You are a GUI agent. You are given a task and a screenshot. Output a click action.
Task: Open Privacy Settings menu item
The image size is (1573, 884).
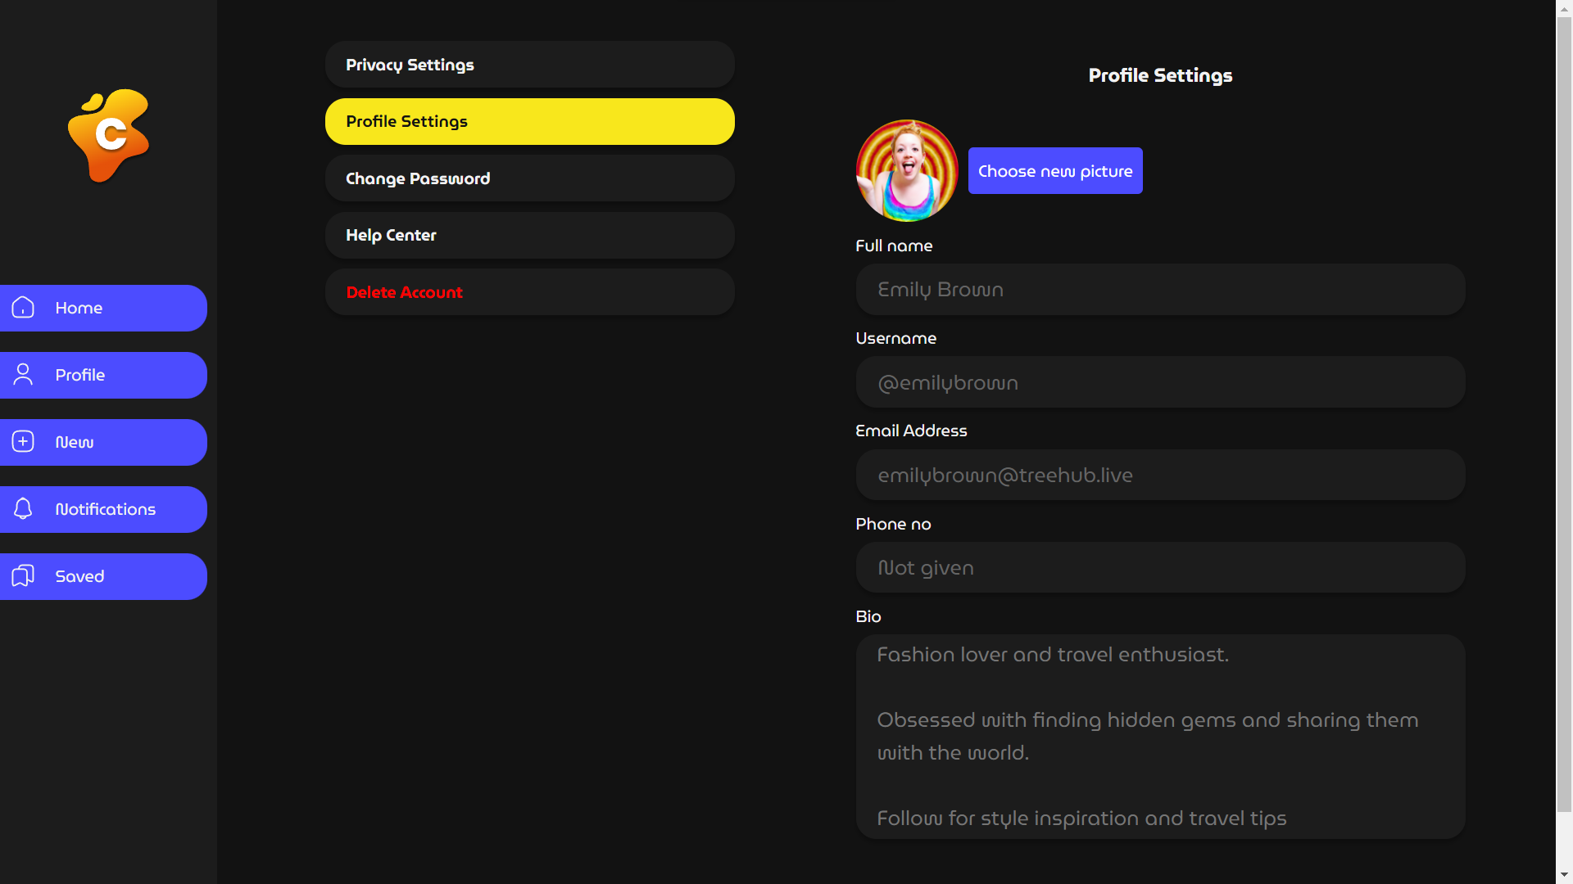click(529, 65)
